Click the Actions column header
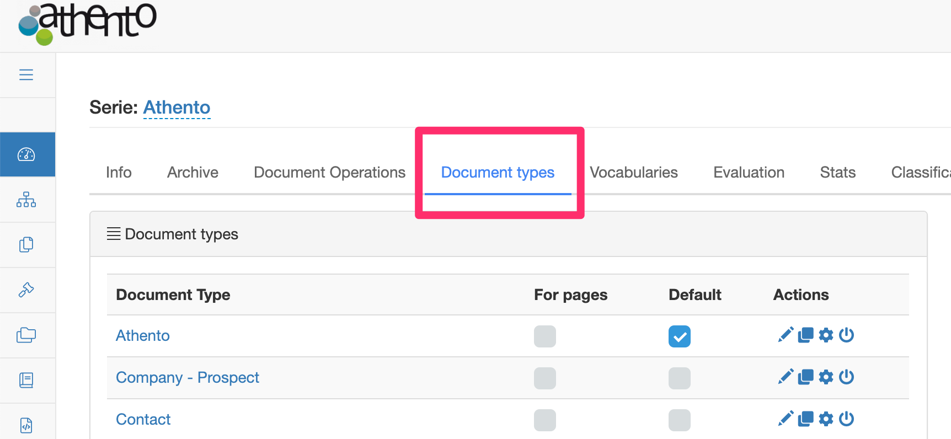Screen dimensions: 951x439 [x=801, y=295]
